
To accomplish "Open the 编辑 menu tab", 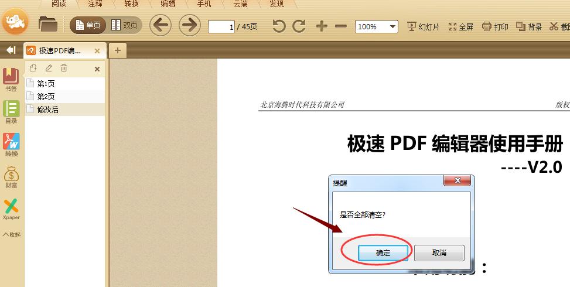I will (x=168, y=4).
